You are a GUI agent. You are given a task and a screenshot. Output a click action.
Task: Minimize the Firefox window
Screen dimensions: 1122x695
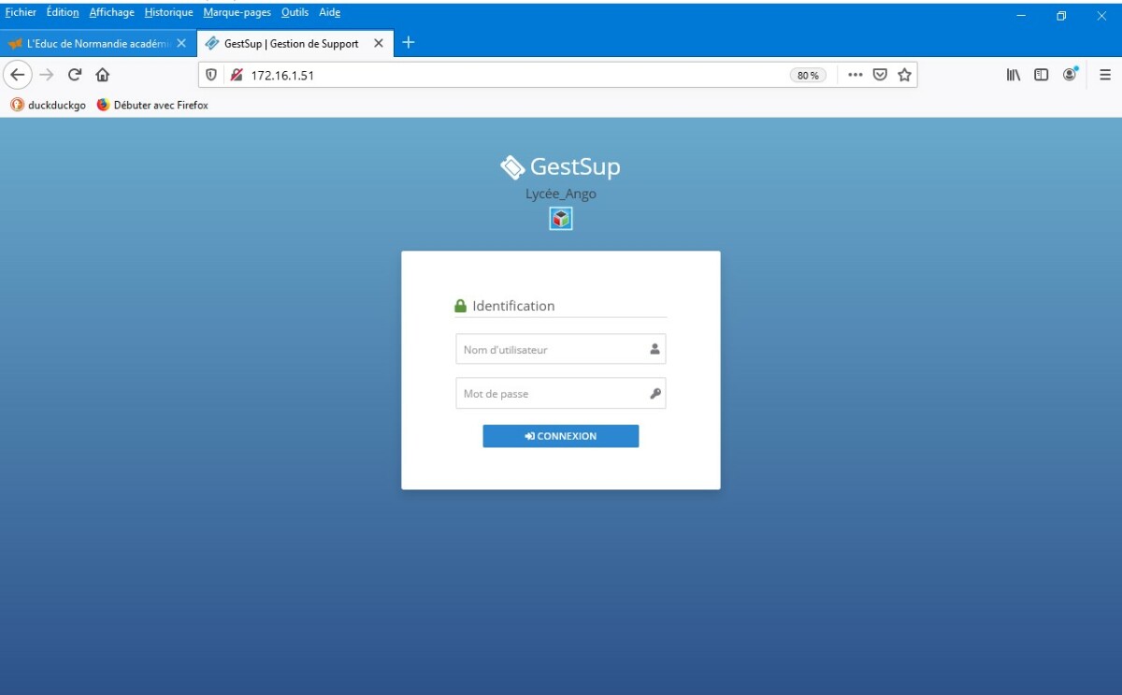point(1021,16)
